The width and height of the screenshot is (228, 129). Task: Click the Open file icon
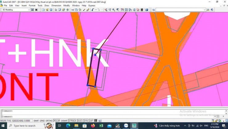pyautogui.click(x=47, y=10)
